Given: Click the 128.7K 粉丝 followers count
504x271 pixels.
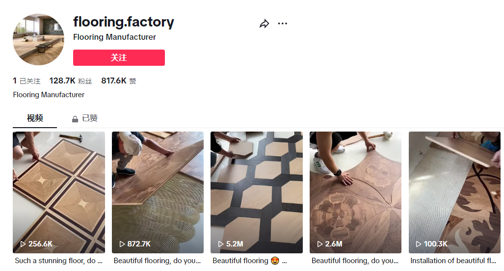Looking at the screenshot, I should 71,81.
